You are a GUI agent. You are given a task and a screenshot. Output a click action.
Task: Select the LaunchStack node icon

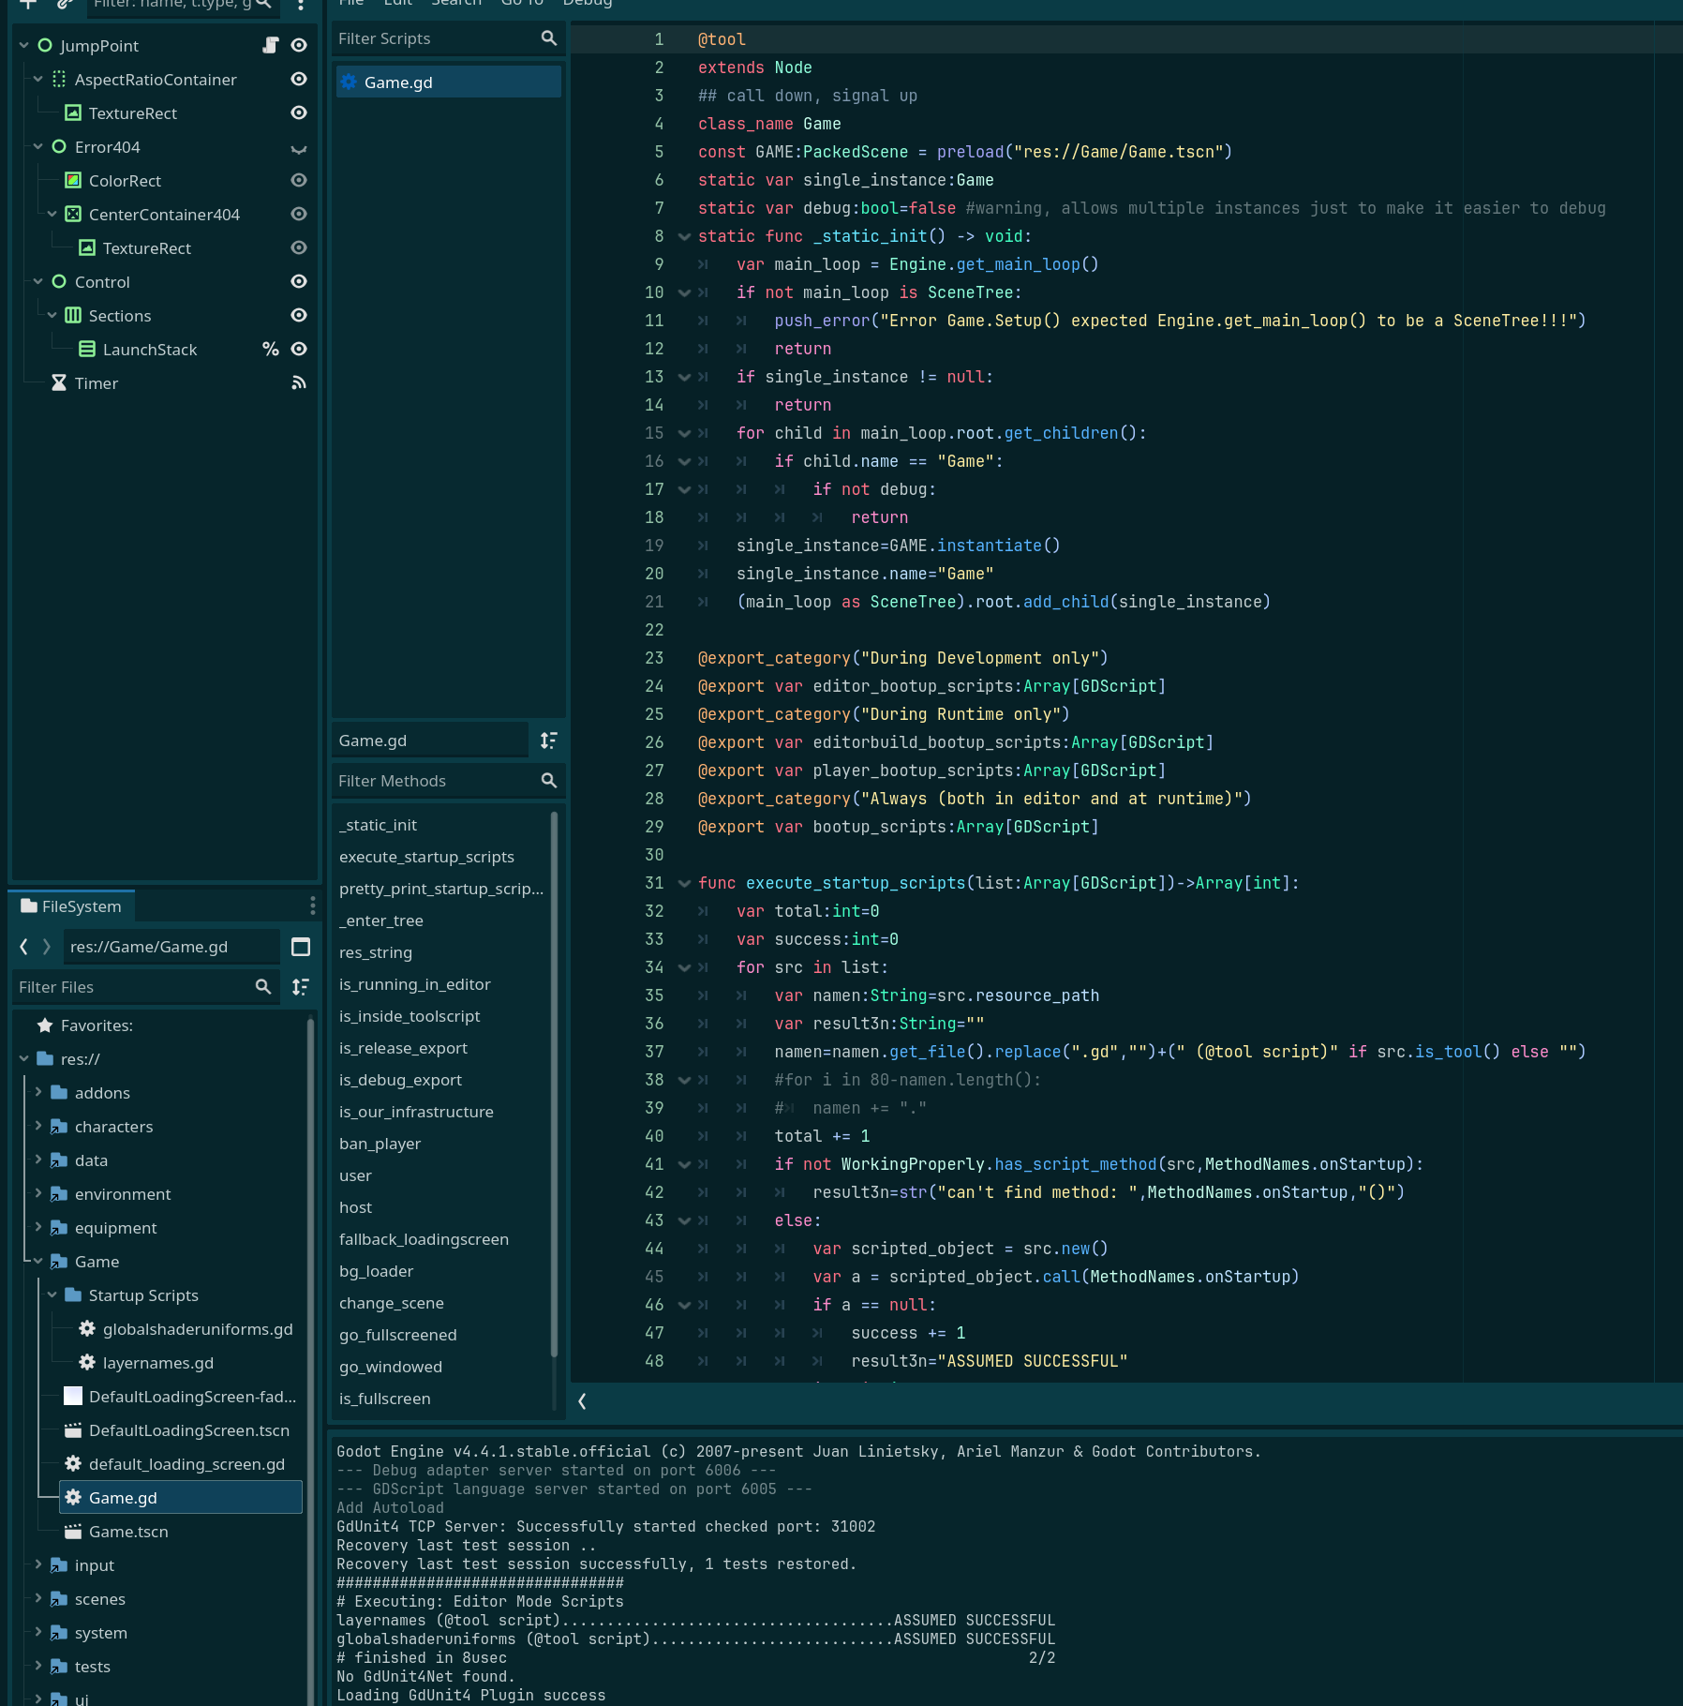pos(87,349)
